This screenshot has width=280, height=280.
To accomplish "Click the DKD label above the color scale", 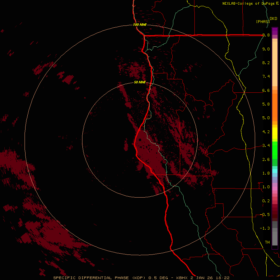I will click(x=273, y=19).
